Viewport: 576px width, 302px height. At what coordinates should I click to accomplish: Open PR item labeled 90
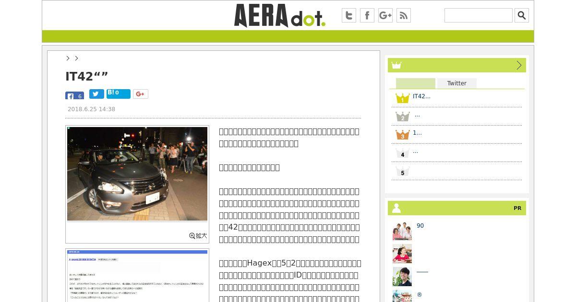420,226
